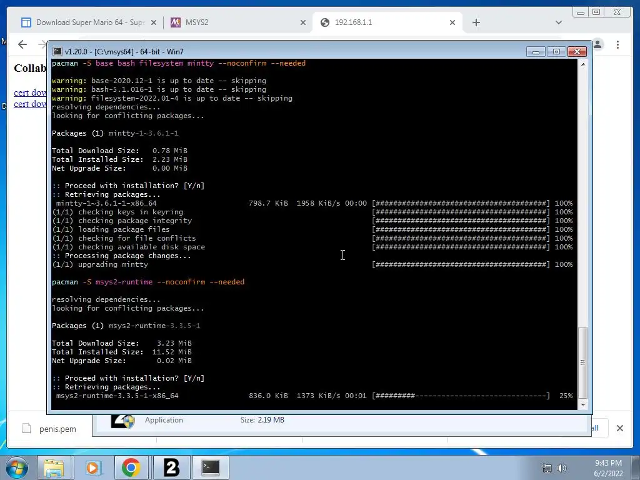Close the Chrome downloads bar
640x480 pixels.
coord(620,428)
